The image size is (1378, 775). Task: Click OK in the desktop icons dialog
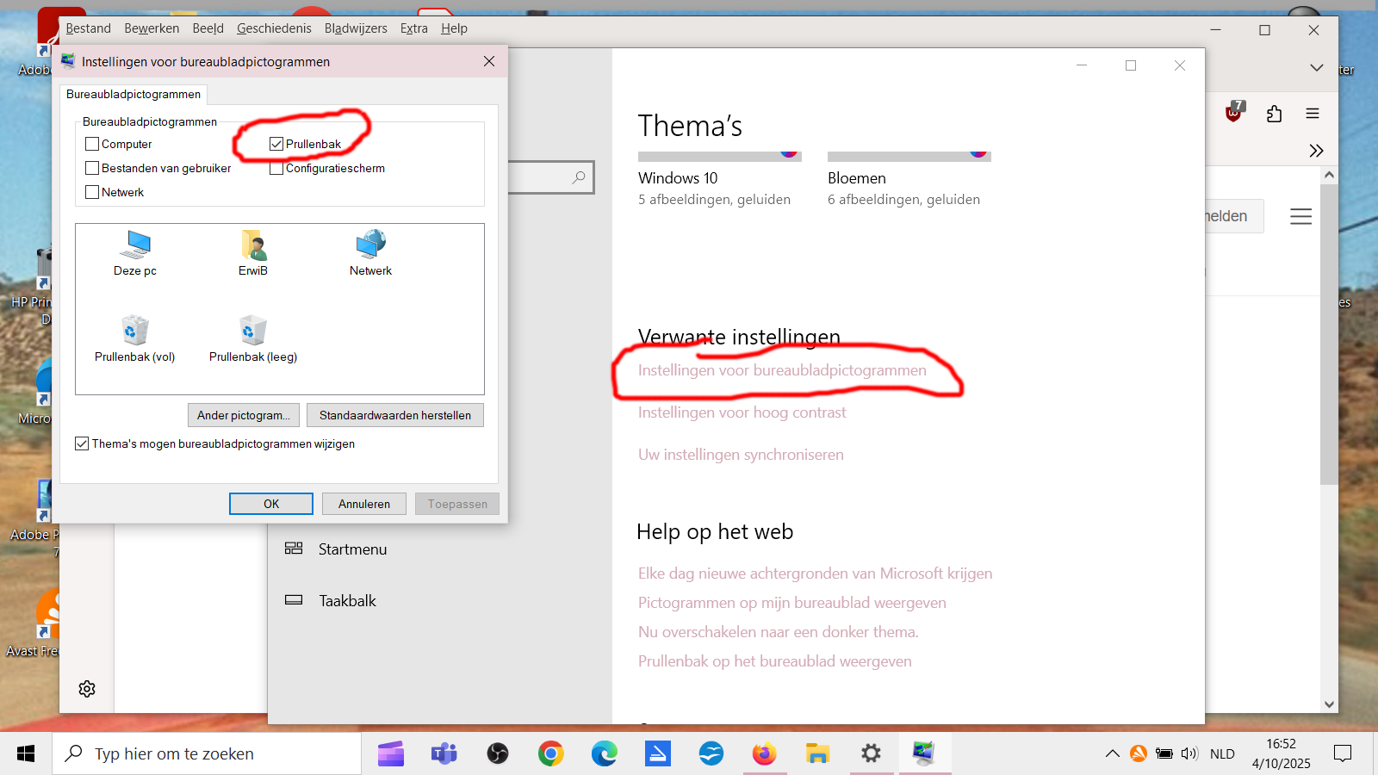pos(271,504)
